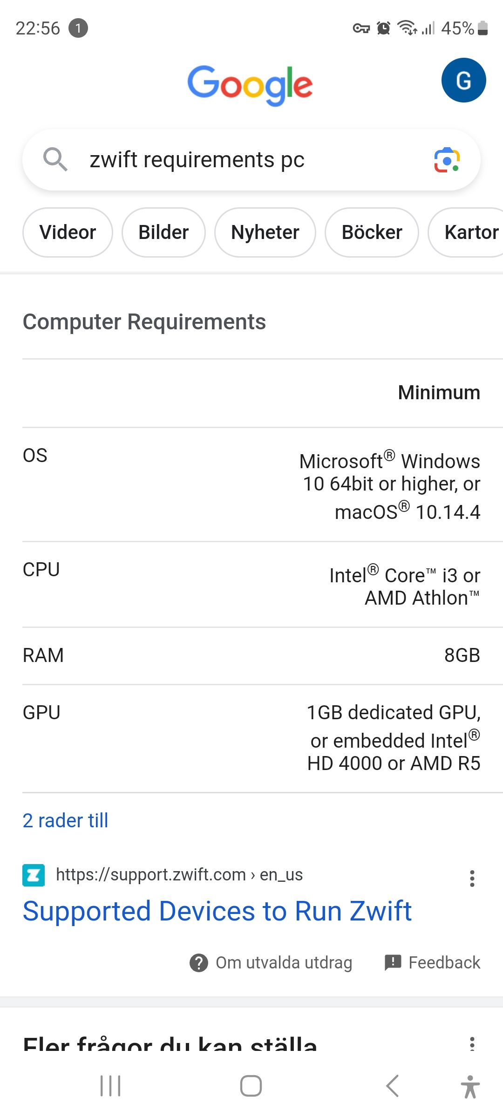Switch to the Böcker tab

pos(372,232)
